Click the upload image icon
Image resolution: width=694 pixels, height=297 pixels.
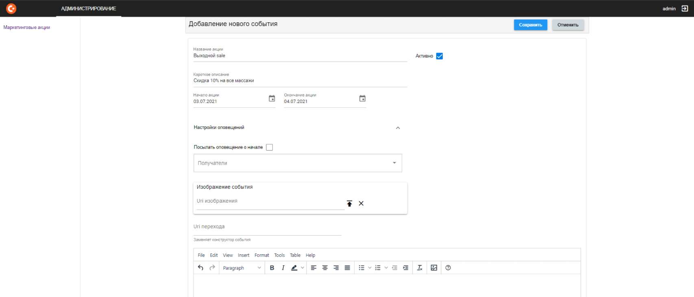(349, 203)
